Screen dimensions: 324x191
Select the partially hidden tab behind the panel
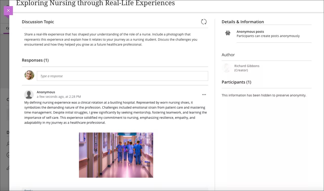pyautogui.click(x=7, y=28)
